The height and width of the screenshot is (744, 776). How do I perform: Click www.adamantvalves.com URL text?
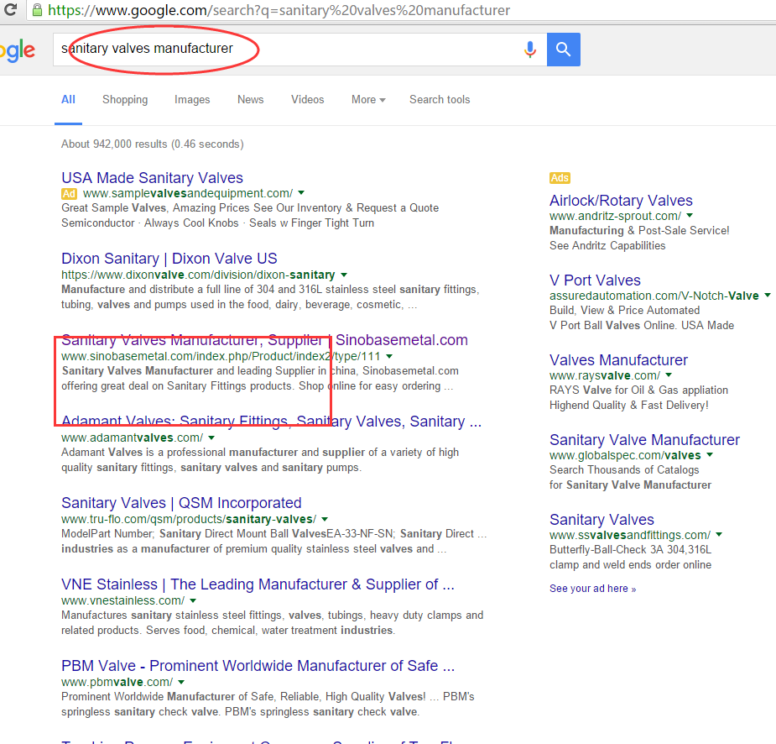(133, 437)
